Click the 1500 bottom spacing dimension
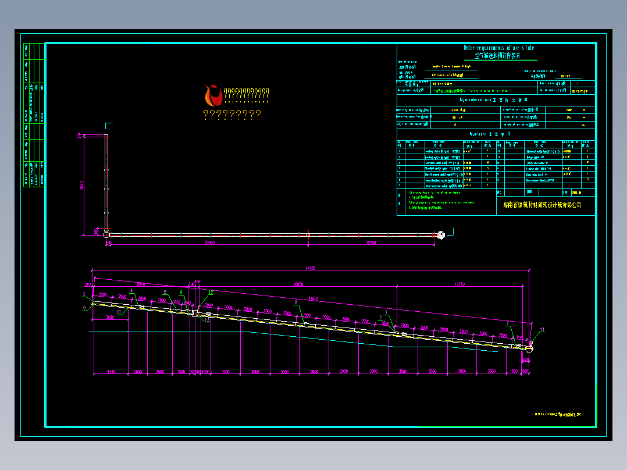Image resolution: width=627 pixels, height=470 pixels. (514, 372)
